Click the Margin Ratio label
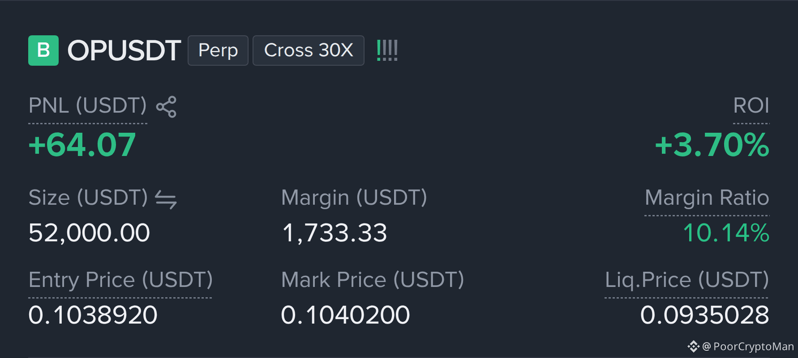 pos(707,198)
